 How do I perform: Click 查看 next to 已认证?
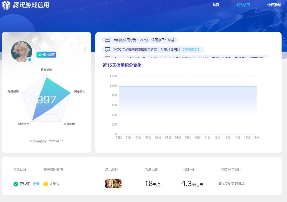36,184
